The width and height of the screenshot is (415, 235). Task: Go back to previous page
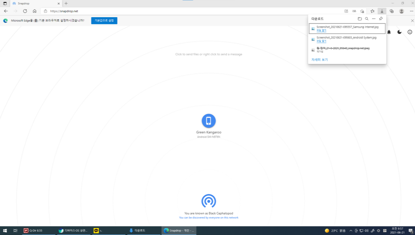tap(6, 11)
